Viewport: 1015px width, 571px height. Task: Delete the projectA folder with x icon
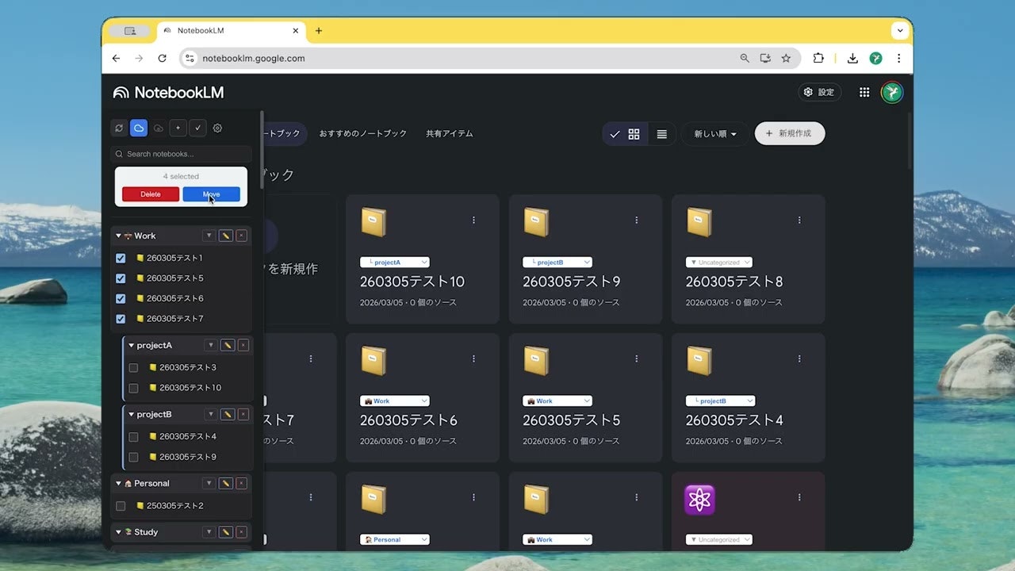[243, 345]
